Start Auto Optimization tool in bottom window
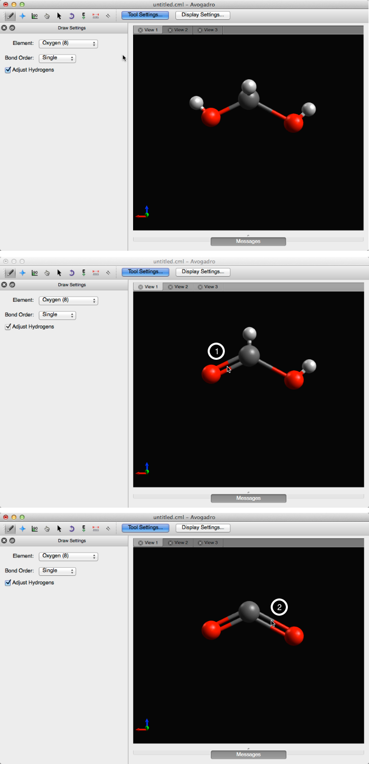Screen dimensions: 369x764 coord(84,529)
